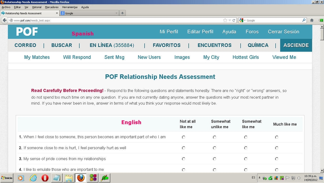The height and width of the screenshot is (183, 324).
Task: Bookmark this page with the star icon
Action: point(225,21)
